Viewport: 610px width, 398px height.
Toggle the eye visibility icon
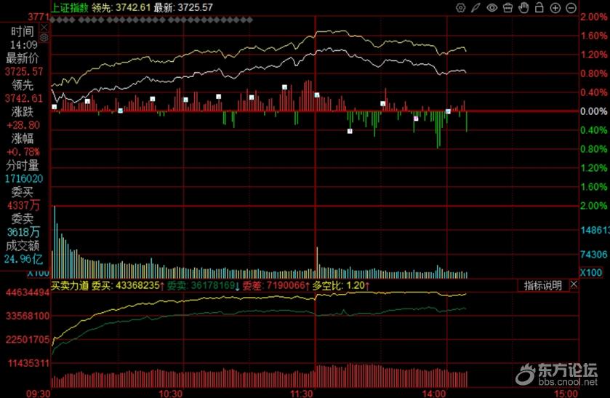click(x=491, y=8)
